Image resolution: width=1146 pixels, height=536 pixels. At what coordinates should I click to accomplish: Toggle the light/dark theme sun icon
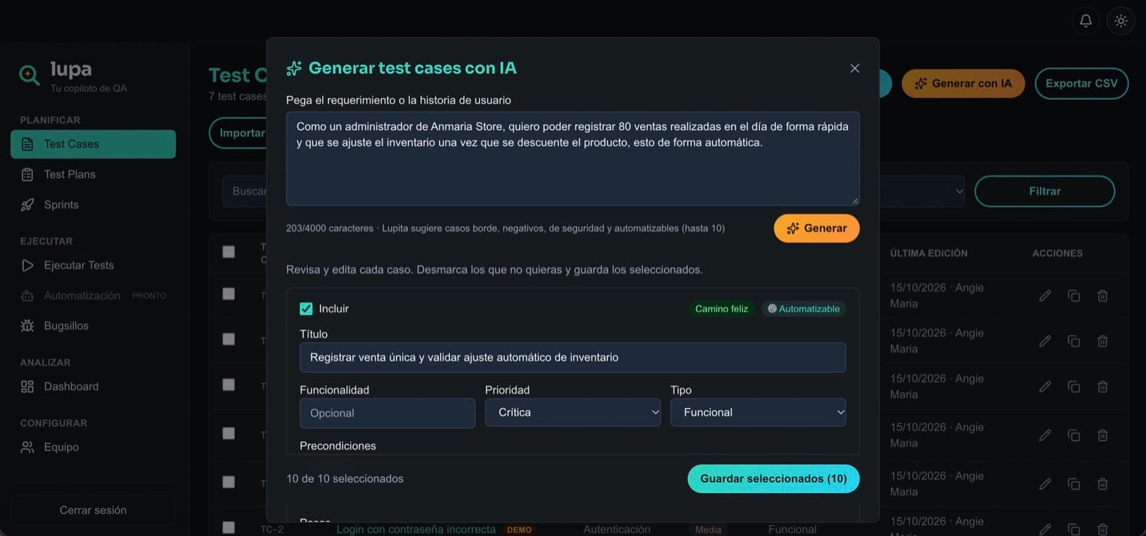pyautogui.click(x=1121, y=21)
